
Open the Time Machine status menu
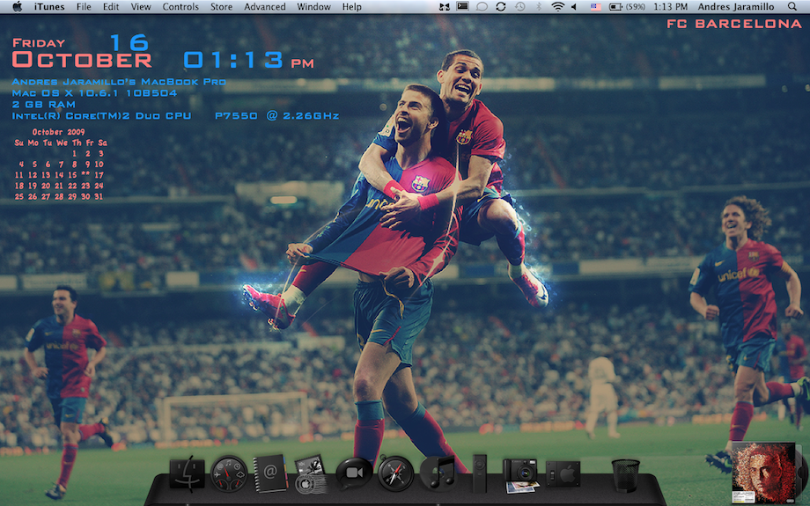519,7
